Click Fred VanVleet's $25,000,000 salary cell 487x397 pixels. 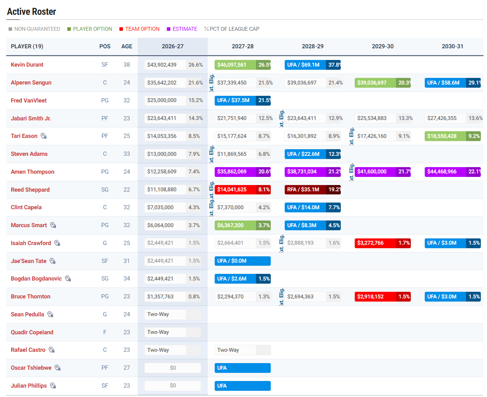[173, 101]
